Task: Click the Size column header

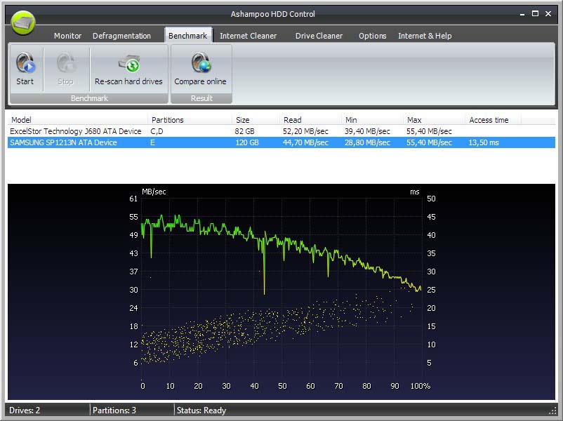Action: point(256,120)
